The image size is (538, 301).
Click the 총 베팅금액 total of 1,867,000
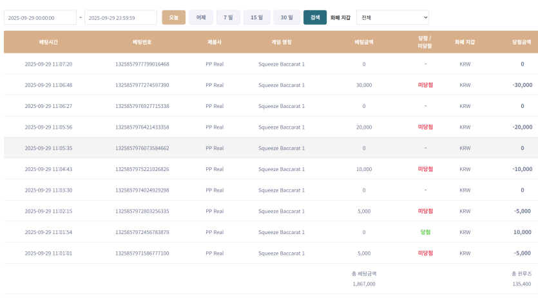pyautogui.click(x=363, y=284)
